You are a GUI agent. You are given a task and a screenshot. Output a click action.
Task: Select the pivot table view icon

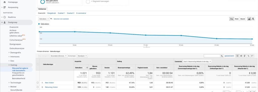(252, 56)
